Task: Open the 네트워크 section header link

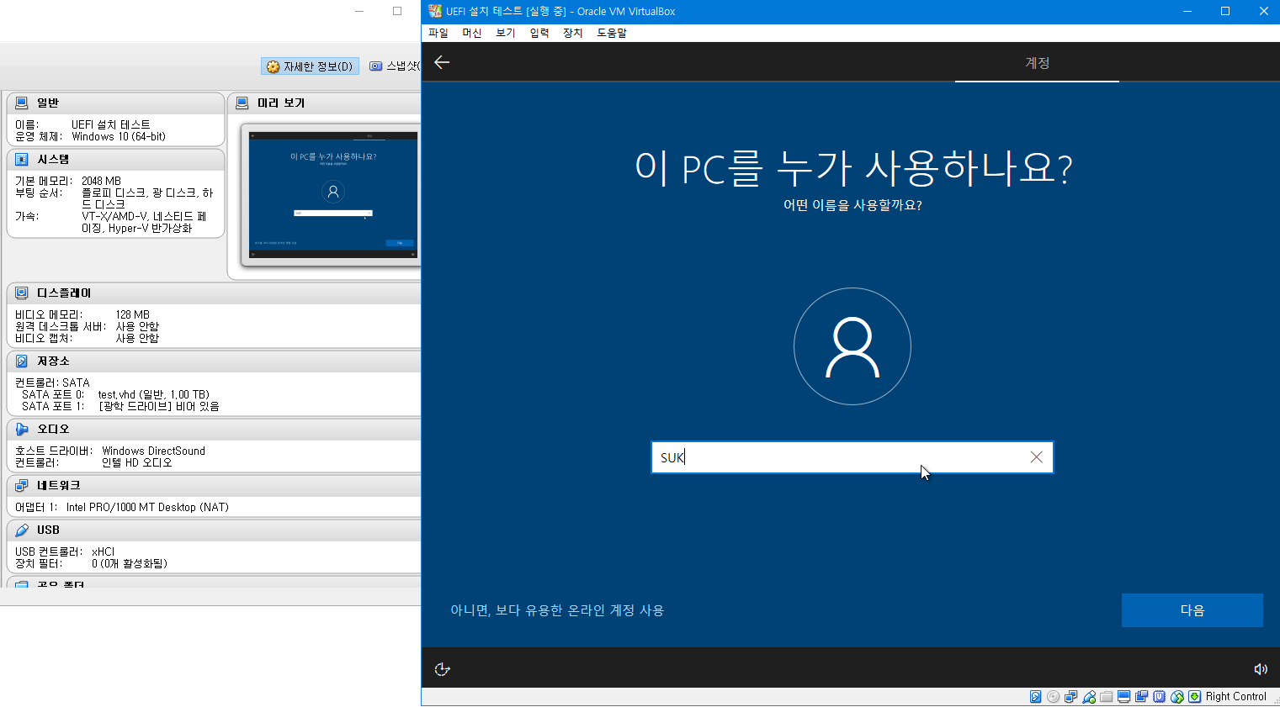Action: click(x=58, y=485)
